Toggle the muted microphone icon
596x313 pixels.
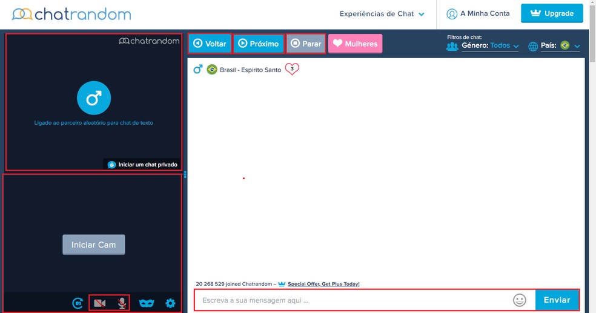pos(122,303)
